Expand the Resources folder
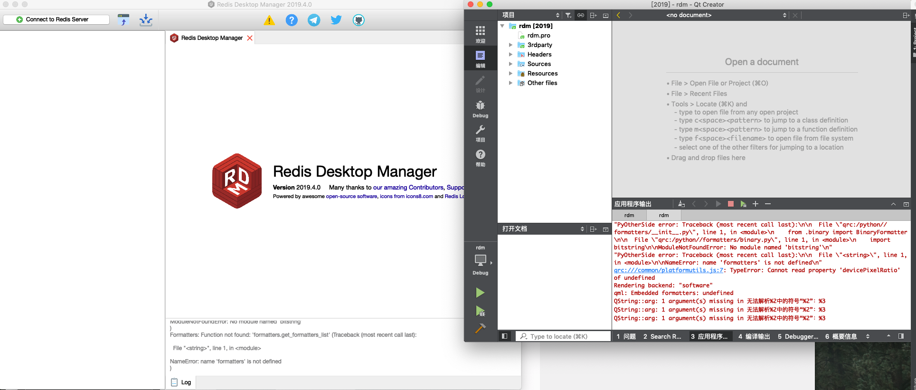This screenshot has width=916, height=390. (x=511, y=74)
